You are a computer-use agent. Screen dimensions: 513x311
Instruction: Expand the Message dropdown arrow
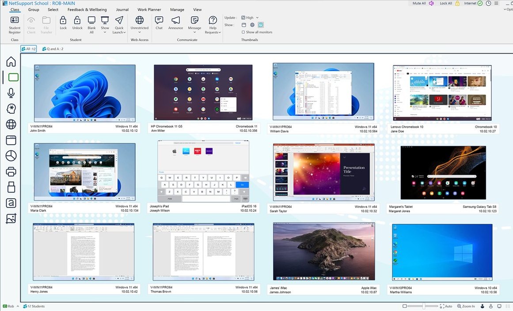195,32
